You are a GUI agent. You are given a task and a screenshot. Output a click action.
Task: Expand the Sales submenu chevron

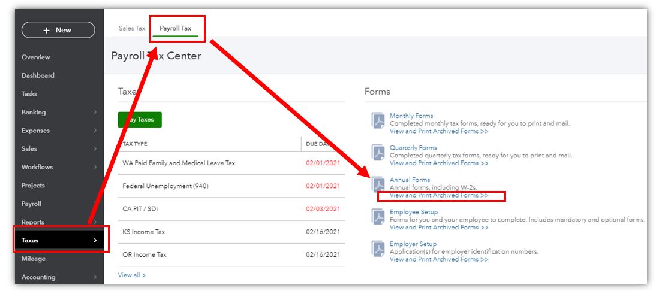point(95,149)
